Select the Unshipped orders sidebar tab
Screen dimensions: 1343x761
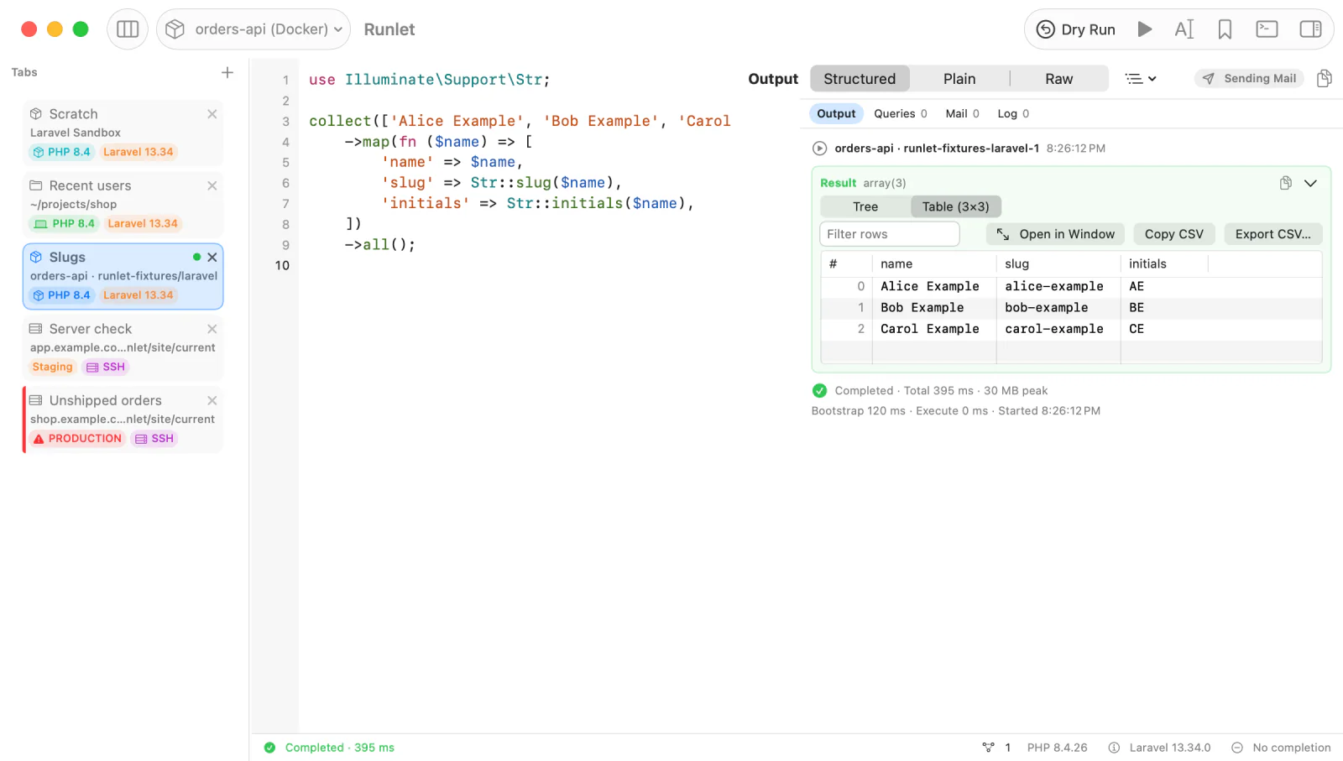123,419
